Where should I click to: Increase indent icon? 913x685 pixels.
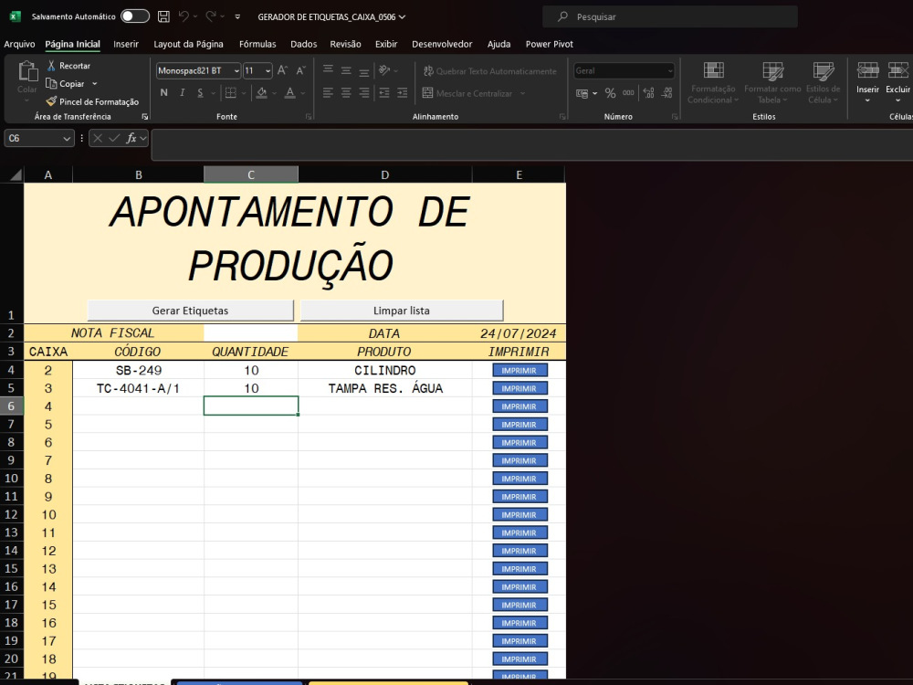click(x=403, y=92)
